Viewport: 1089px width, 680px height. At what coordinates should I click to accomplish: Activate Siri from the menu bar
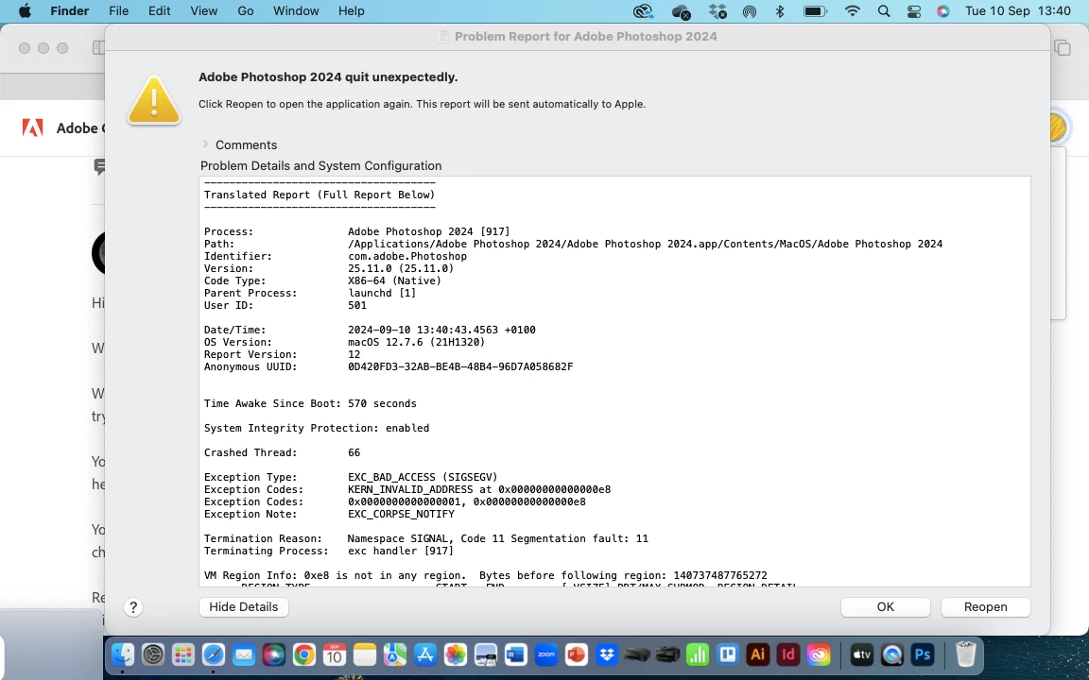coord(942,11)
